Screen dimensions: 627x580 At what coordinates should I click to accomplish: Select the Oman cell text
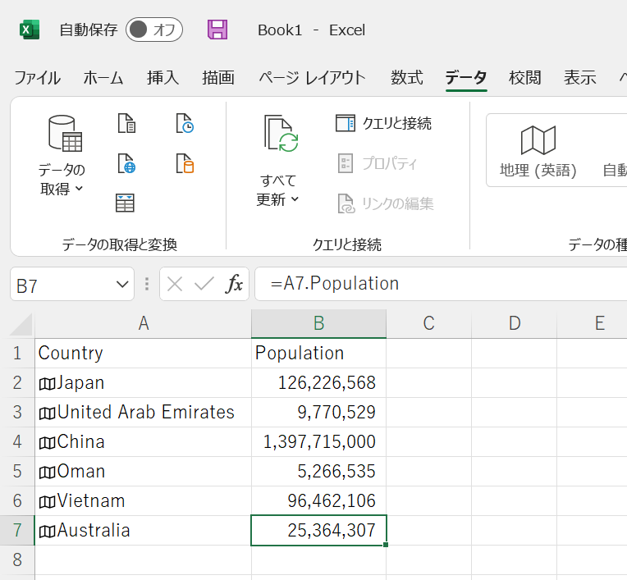tap(81, 471)
